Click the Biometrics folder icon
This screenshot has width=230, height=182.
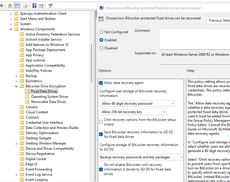(x=22, y=81)
